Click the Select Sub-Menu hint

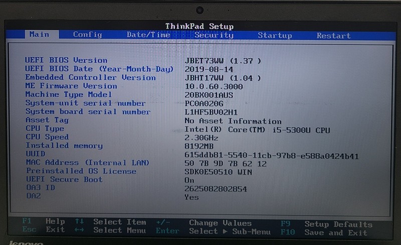[230, 231]
